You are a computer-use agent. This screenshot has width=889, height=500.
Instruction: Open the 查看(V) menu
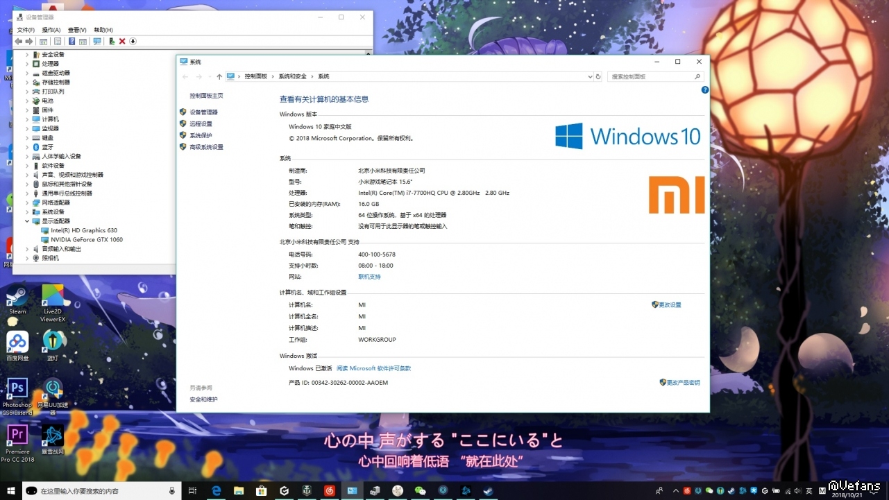pos(77,30)
